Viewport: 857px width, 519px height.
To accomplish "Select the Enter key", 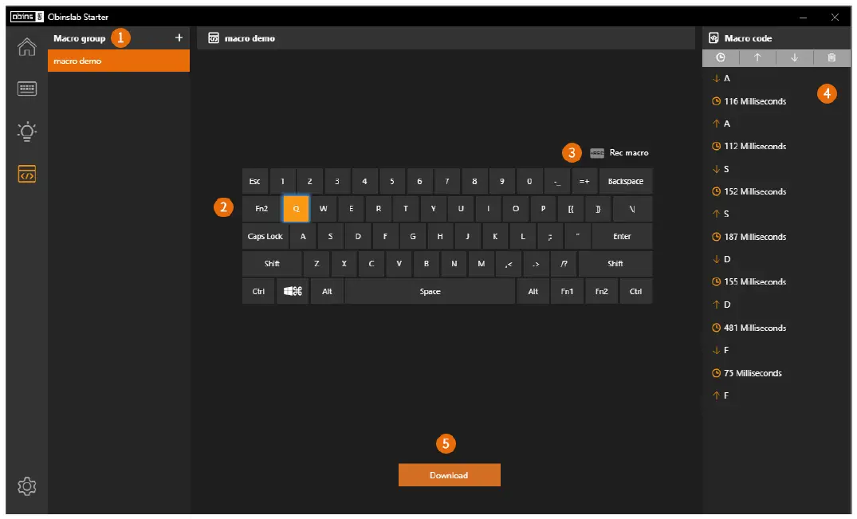I will click(x=622, y=236).
